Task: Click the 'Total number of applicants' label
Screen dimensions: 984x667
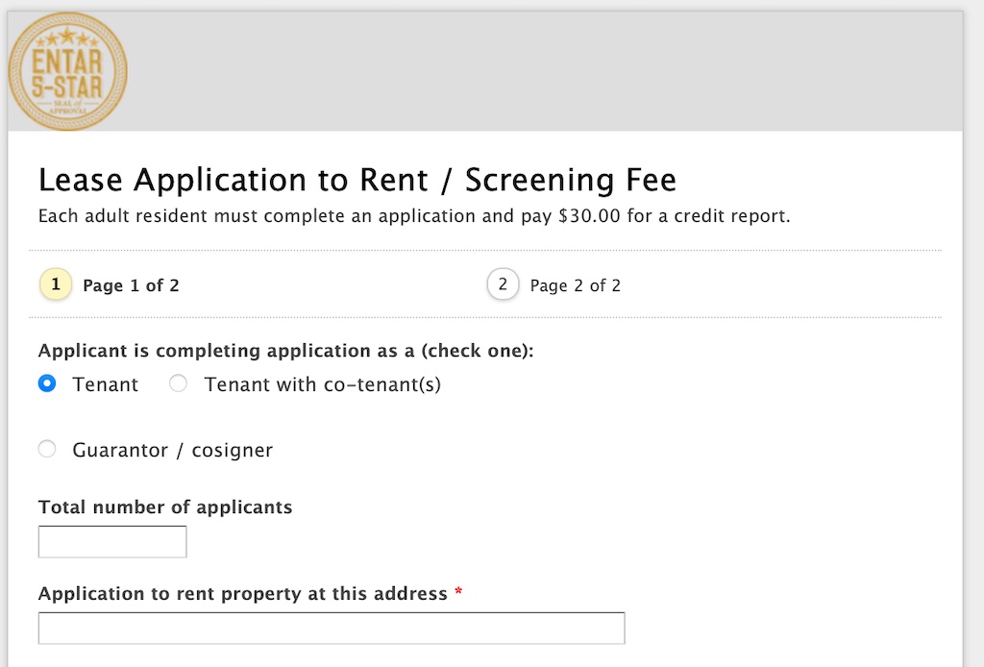Action: [165, 506]
